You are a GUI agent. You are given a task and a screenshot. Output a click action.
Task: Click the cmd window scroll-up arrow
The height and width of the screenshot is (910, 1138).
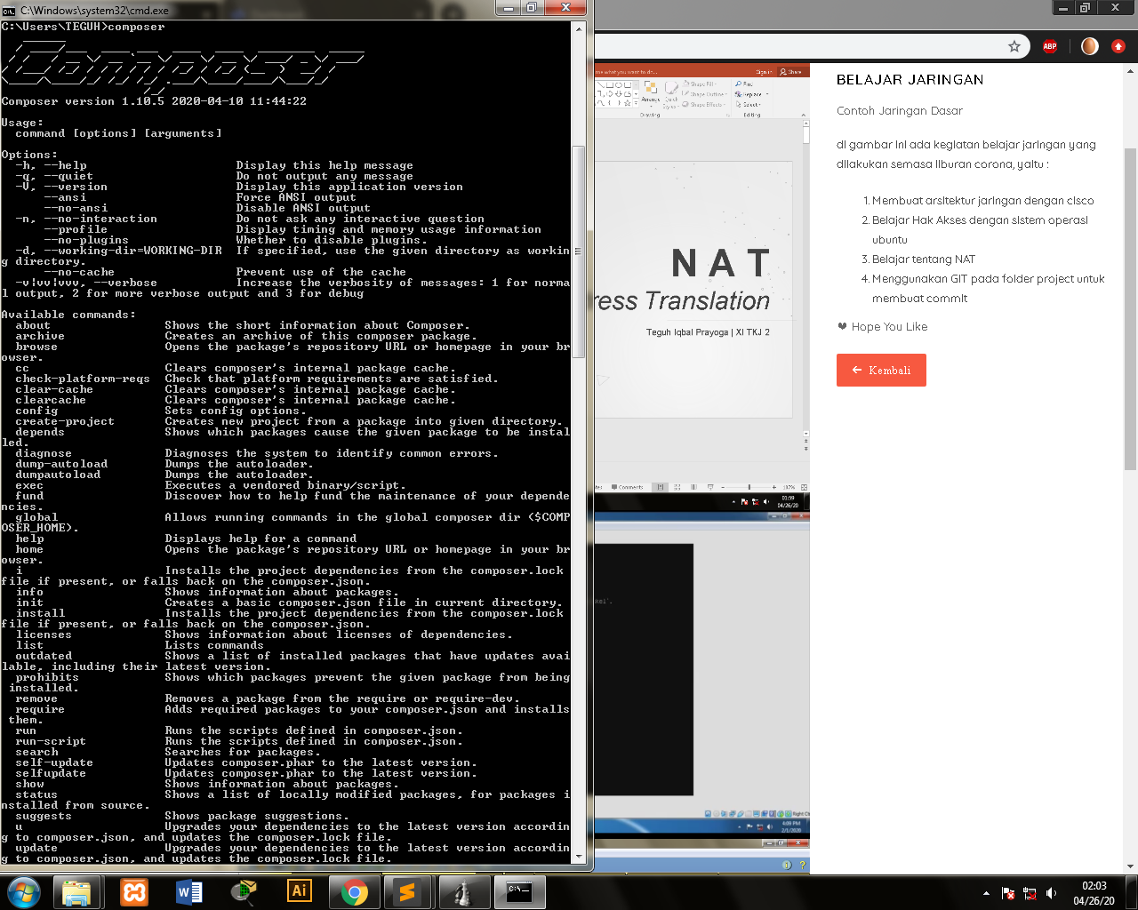[579, 28]
